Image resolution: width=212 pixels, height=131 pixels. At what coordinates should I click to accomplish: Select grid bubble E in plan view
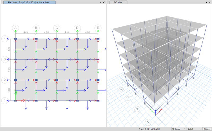tap(98, 28)
